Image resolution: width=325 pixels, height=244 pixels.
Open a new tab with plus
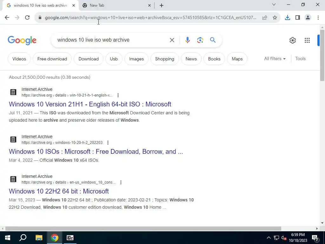click(162, 6)
